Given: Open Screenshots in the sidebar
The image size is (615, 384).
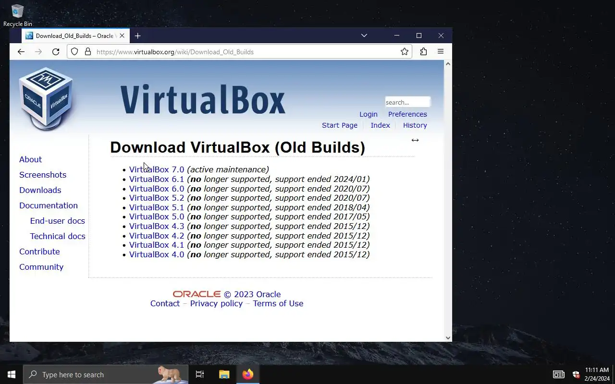Looking at the screenshot, I should (x=43, y=175).
